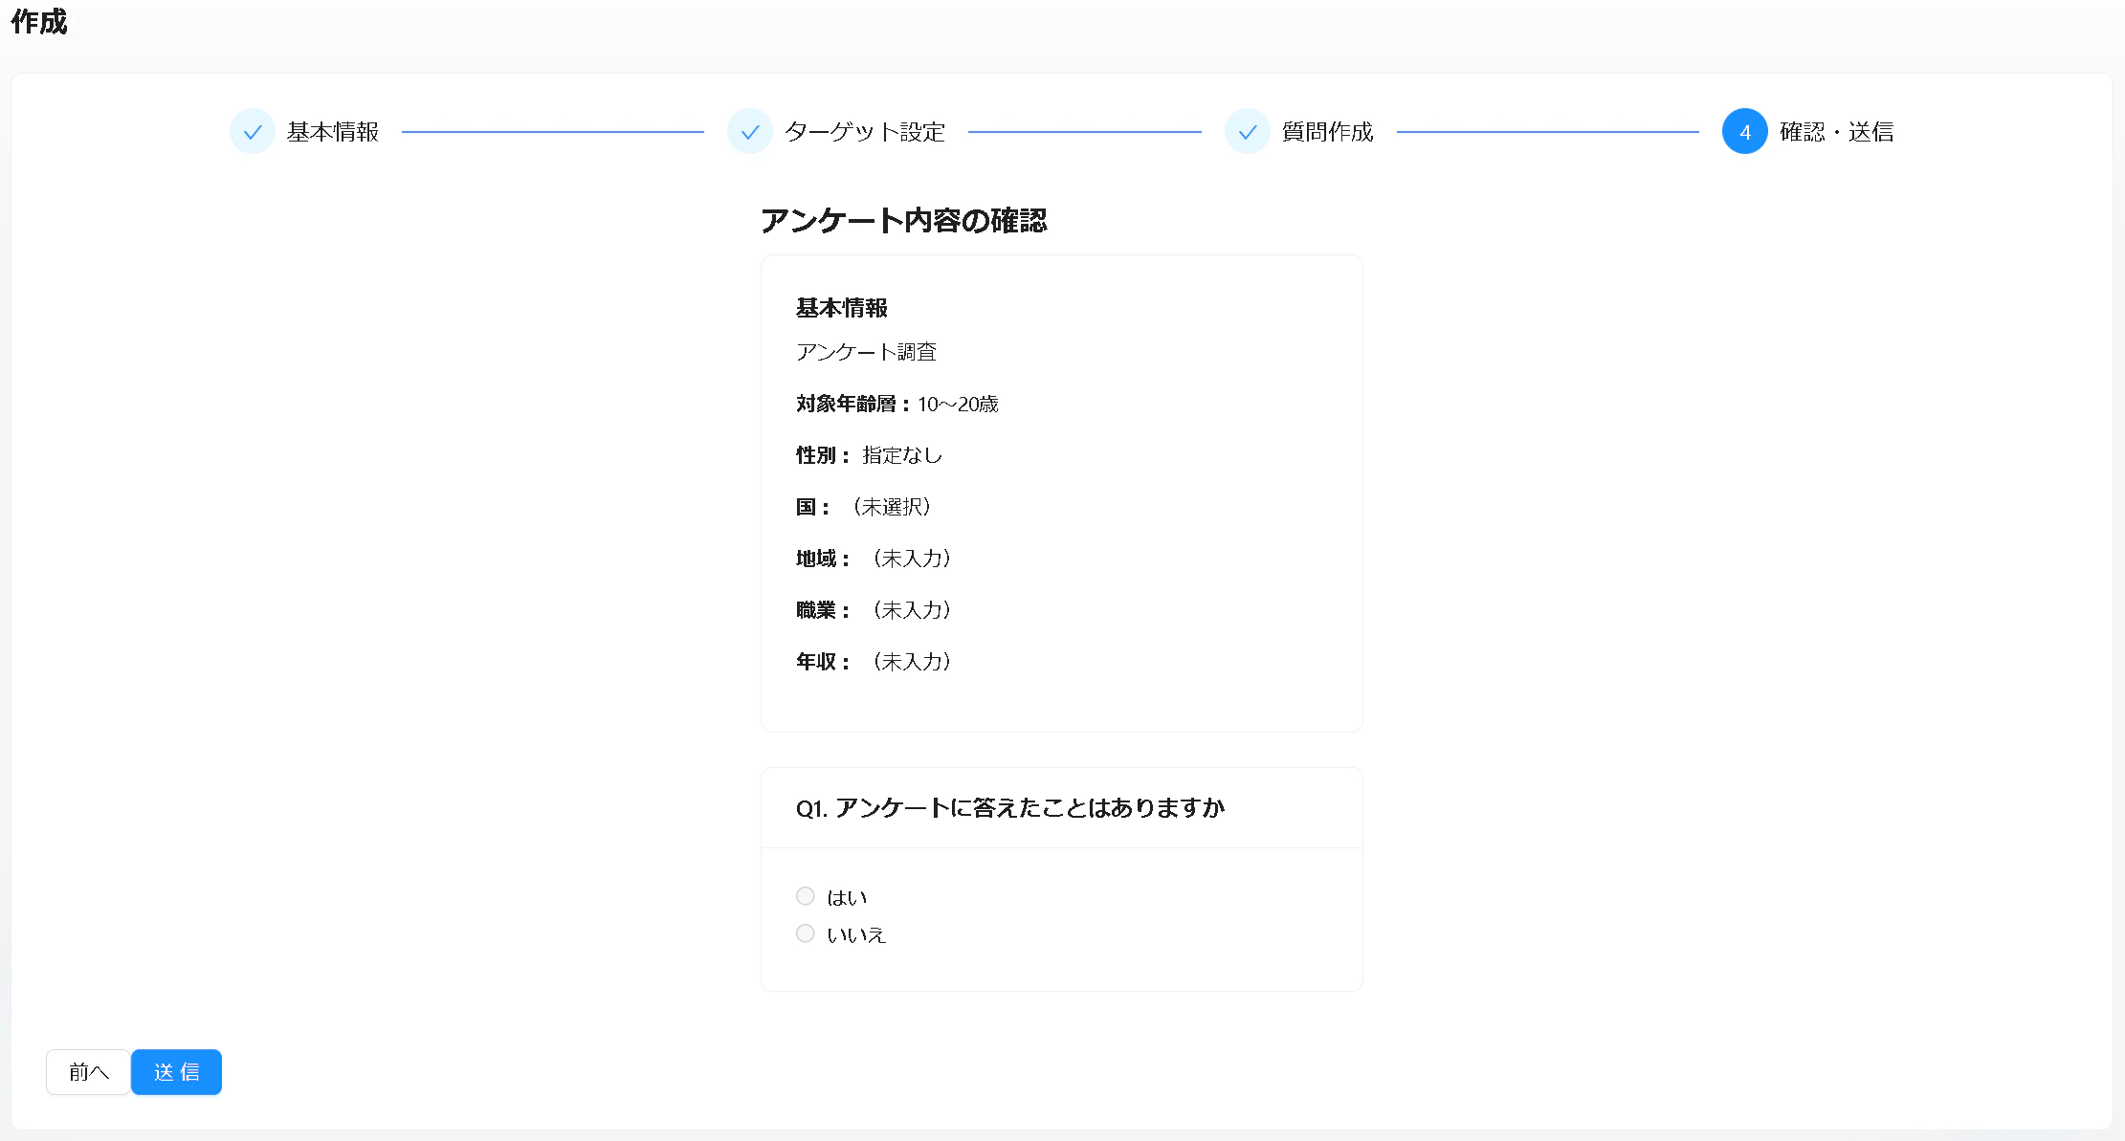Click the 基本情報 step checkmark icon
This screenshot has width=2125, height=1141.
tap(253, 132)
